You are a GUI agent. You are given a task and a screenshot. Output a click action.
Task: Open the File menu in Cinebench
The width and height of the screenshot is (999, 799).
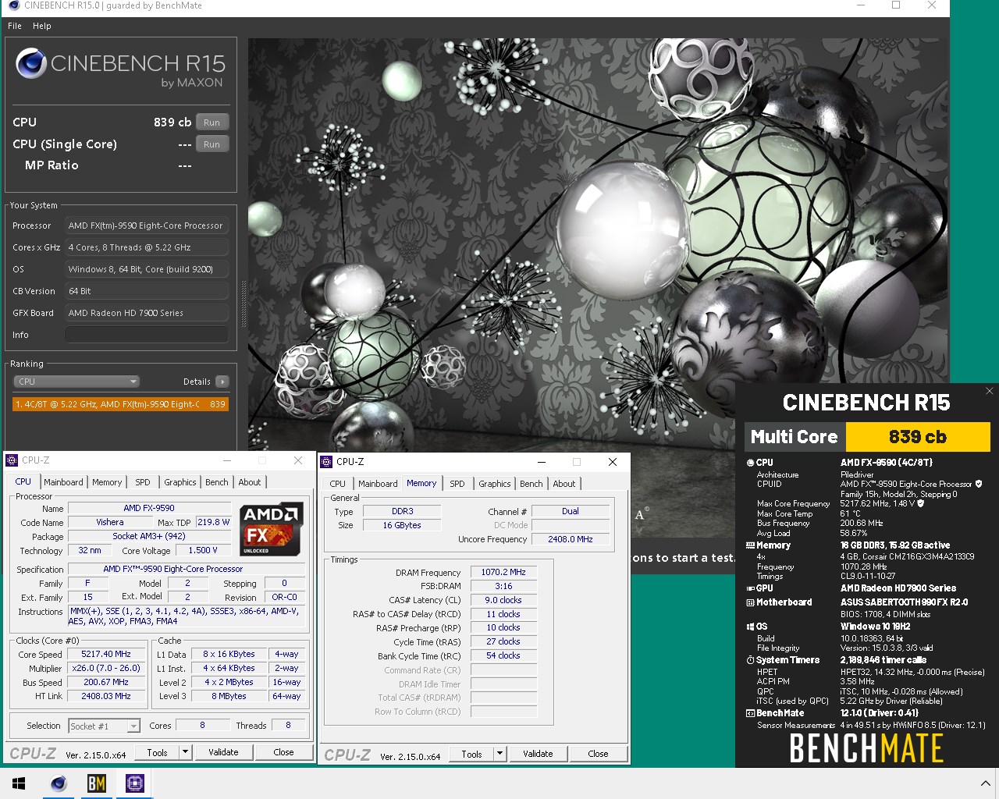pos(15,26)
